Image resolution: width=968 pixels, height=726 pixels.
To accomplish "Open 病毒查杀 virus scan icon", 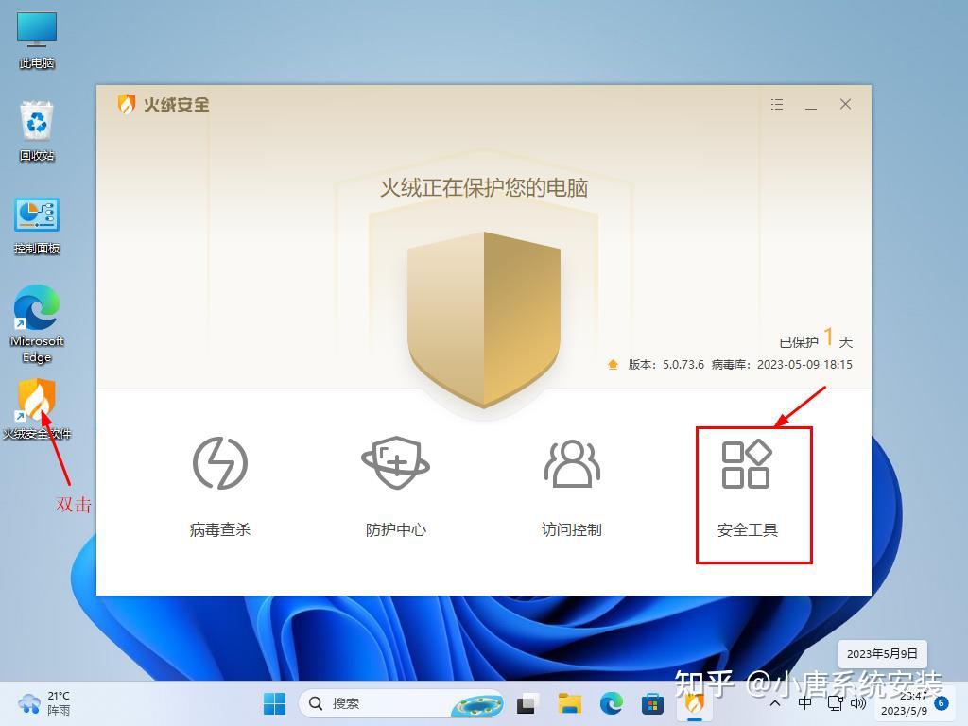I will pyautogui.click(x=219, y=463).
